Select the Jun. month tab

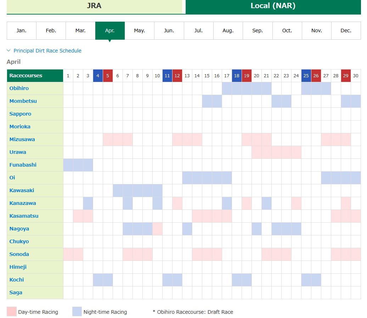(169, 31)
